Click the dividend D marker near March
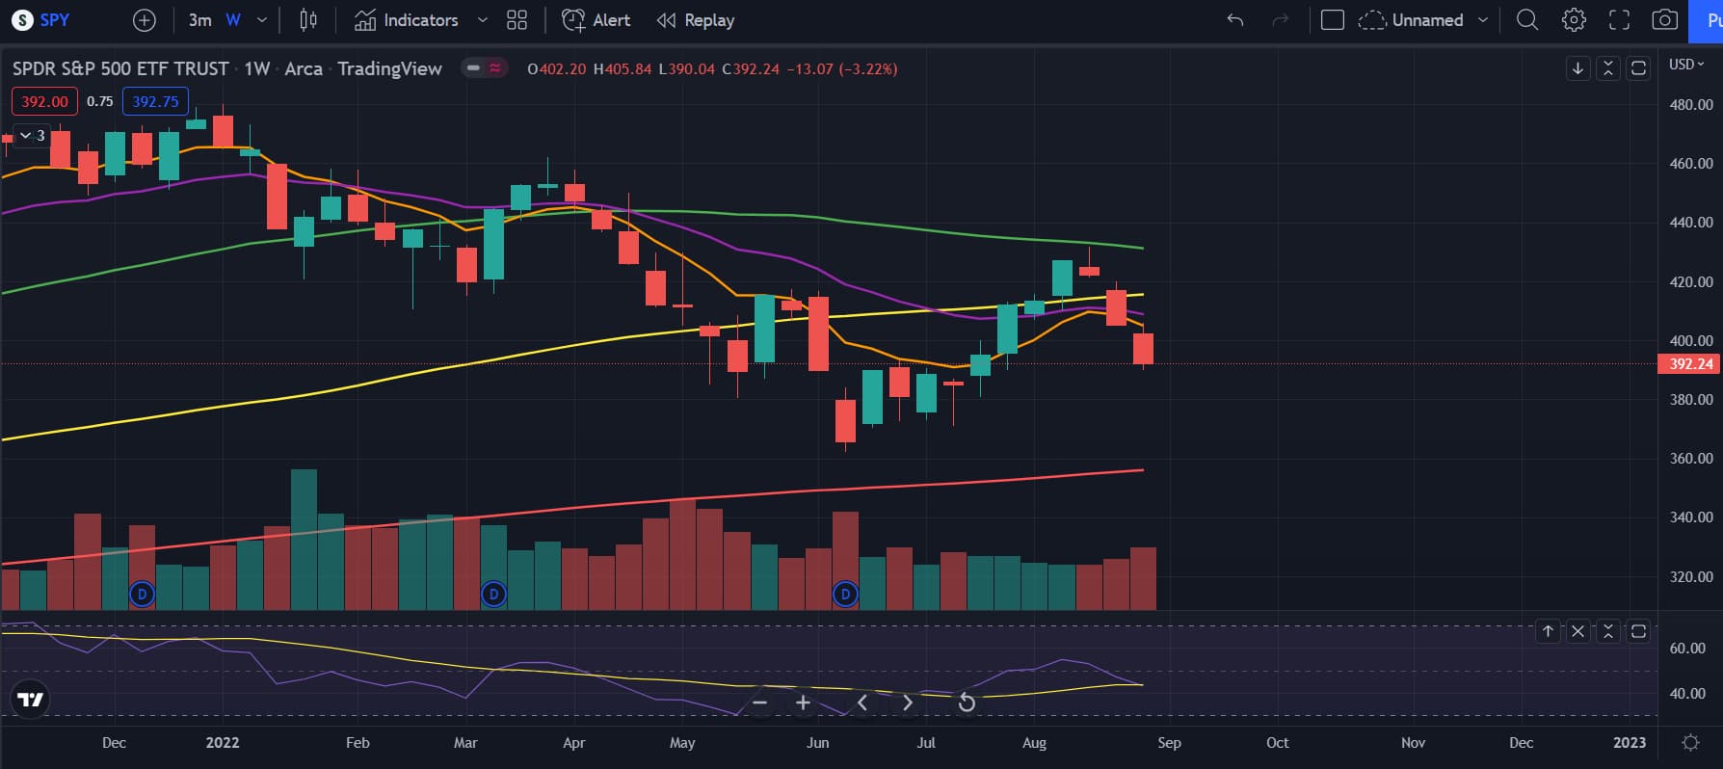Viewport: 1723px width, 769px height. pyautogui.click(x=493, y=594)
